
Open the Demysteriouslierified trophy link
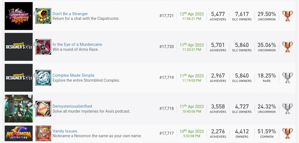(x=72, y=106)
